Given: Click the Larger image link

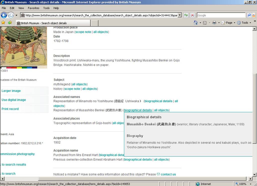Looking at the screenshot, I should [x=11, y=91].
